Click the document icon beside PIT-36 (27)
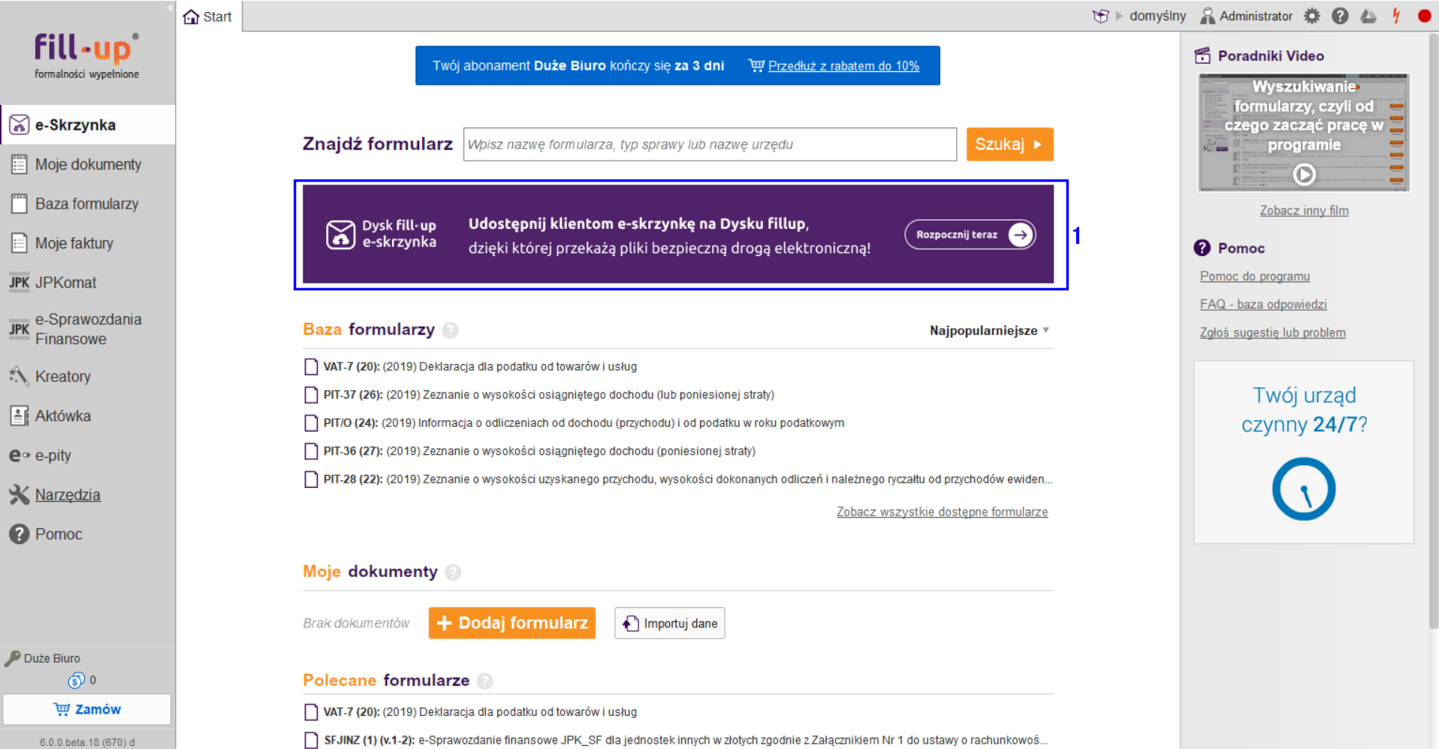The height and width of the screenshot is (749, 1439). coord(311,451)
